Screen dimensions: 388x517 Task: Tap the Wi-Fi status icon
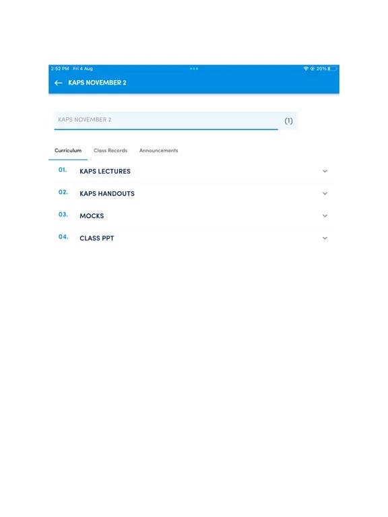[306, 69]
